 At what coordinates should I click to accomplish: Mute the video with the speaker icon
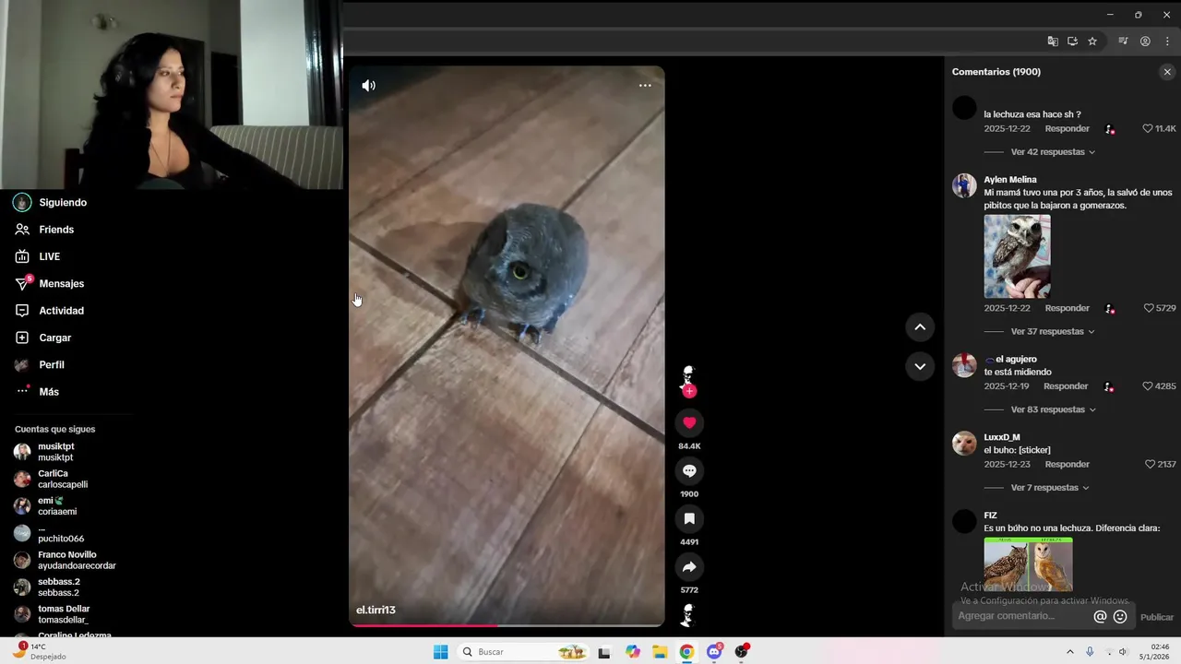pos(368,86)
